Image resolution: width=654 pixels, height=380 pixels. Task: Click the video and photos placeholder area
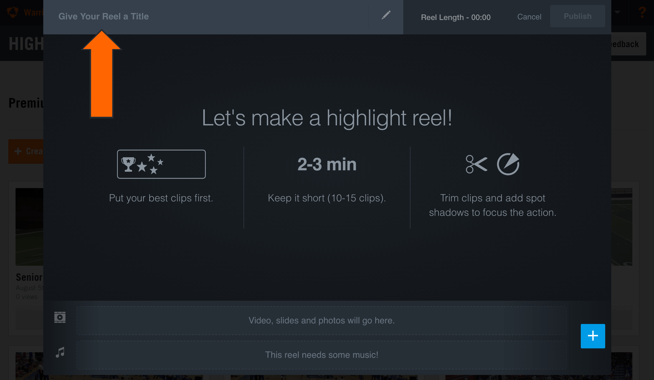point(321,320)
